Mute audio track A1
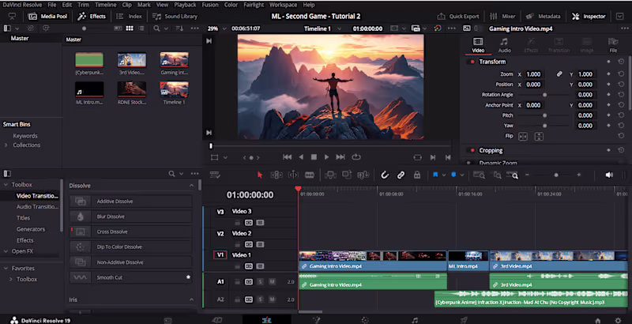The width and height of the screenshot is (632, 324). coord(272,282)
